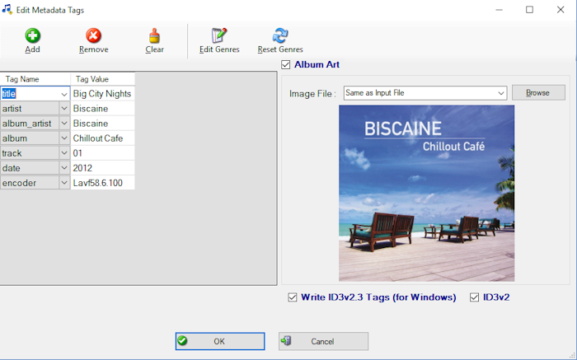Click the red Remove tag icon
This screenshot has width=577, height=360.
(93, 35)
